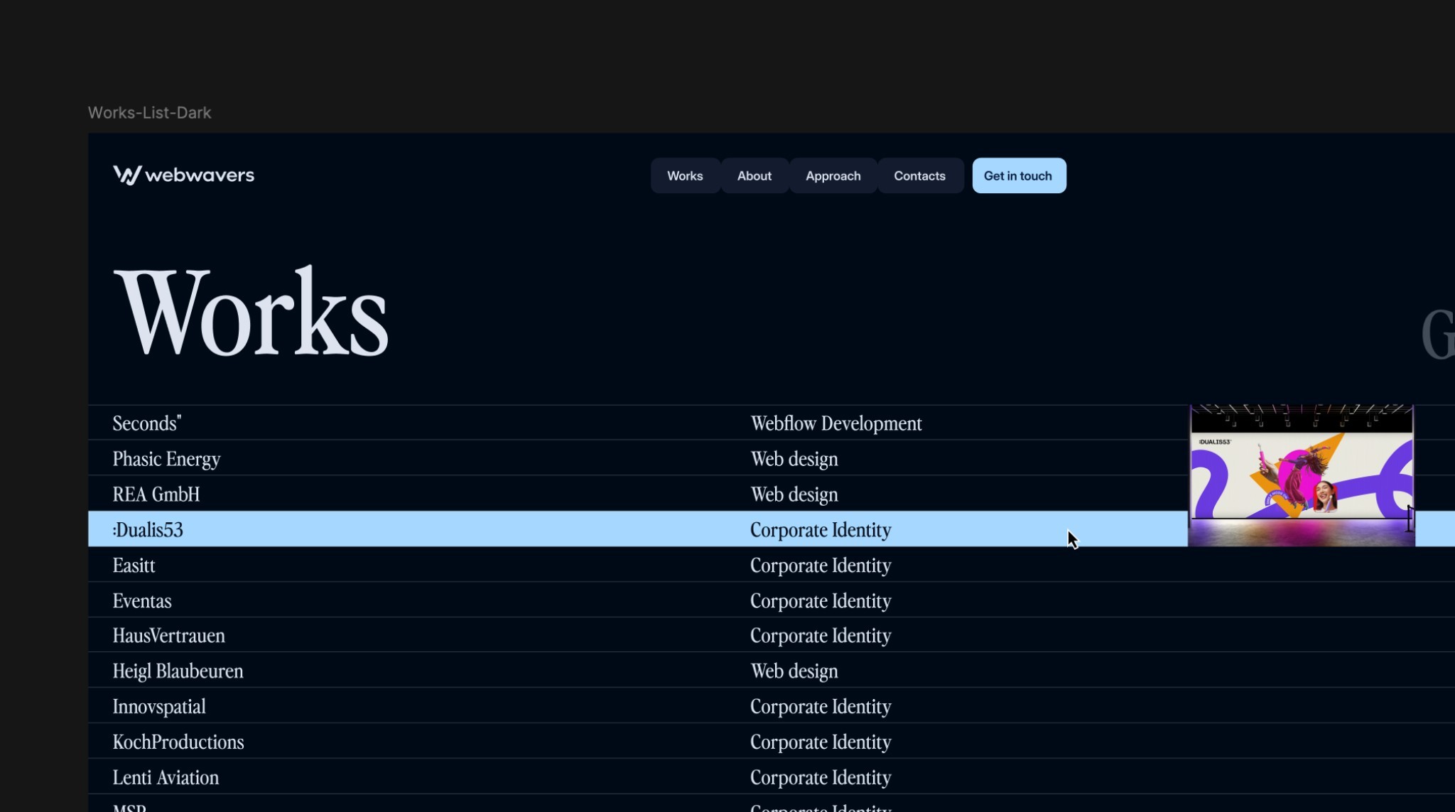
Task: Open the Easitt project entry
Action: pyautogui.click(x=134, y=565)
